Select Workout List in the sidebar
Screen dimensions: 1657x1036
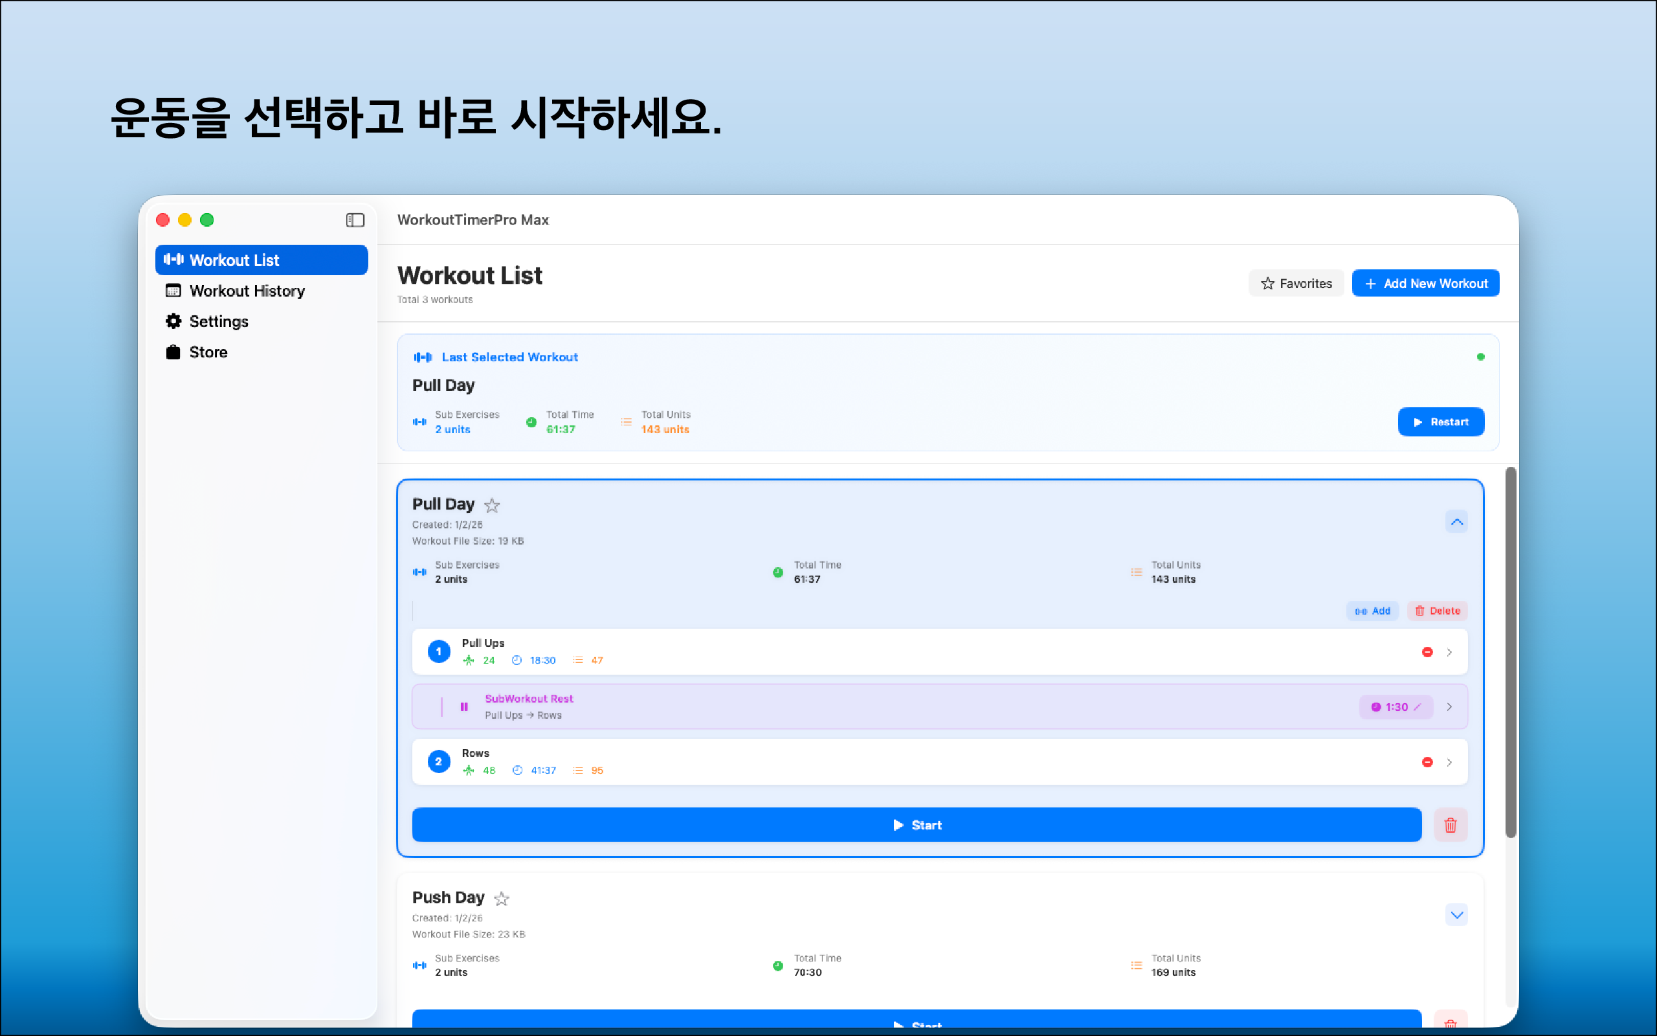[x=261, y=260]
